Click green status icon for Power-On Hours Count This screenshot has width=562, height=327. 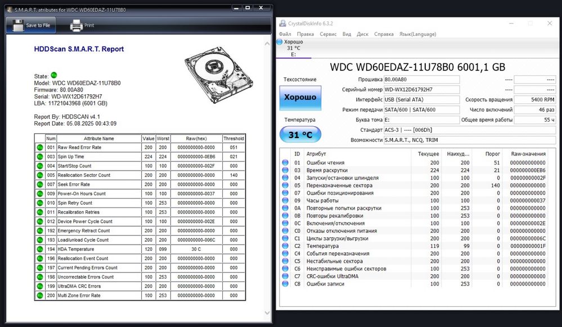[40, 194]
